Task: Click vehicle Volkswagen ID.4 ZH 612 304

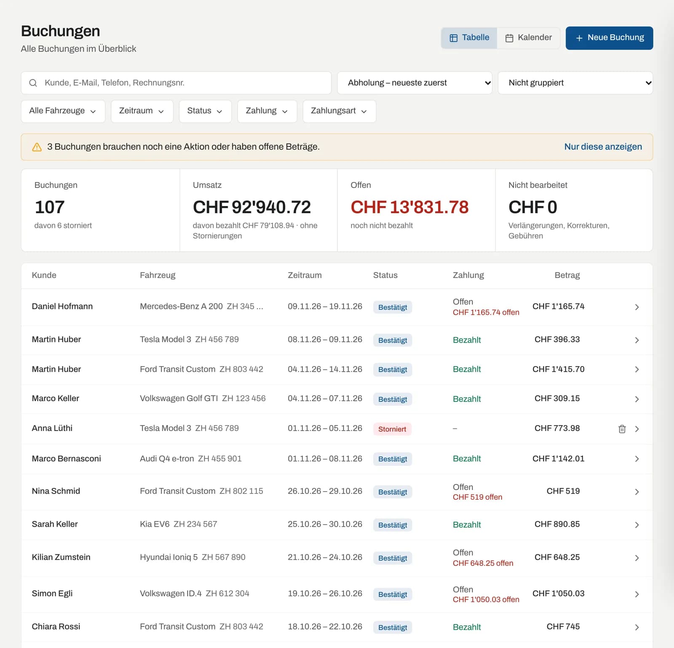Action: [195, 593]
